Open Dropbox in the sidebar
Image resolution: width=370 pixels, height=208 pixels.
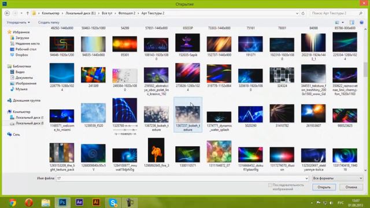coord(21,55)
